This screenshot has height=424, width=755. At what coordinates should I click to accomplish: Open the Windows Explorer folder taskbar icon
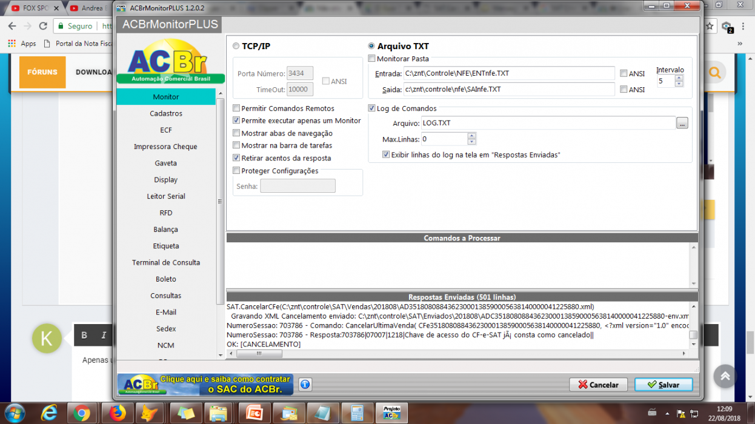(x=219, y=414)
